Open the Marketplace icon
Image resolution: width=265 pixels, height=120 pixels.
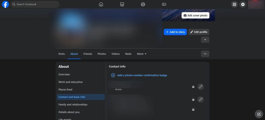pyautogui.click(x=122, y=4)
